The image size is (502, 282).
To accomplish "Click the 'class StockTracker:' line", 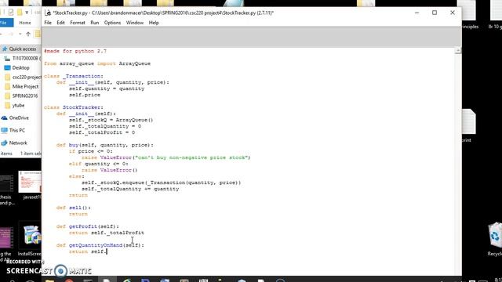I will (x=74, y=107).
